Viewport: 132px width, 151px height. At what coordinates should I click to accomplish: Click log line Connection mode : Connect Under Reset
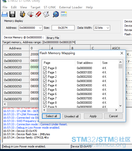pyautogui.click(x=35, y=124)
